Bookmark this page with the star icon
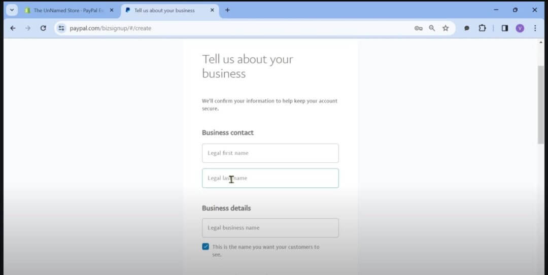548x275 pixels. click(x=446, y=28)
